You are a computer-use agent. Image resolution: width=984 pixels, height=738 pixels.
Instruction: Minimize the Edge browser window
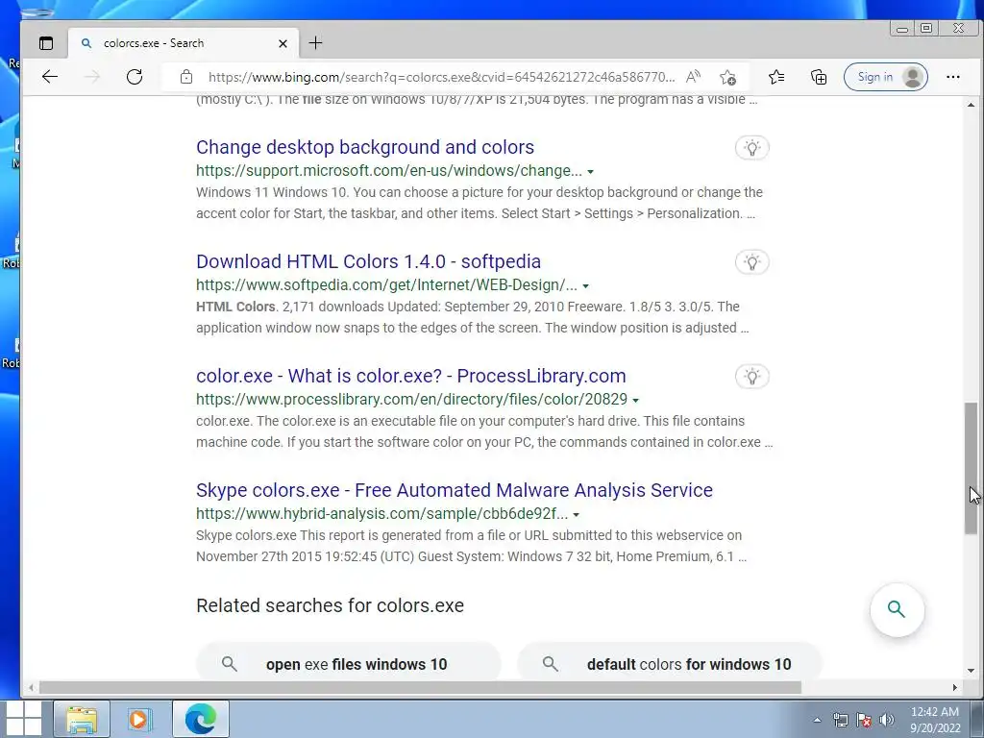point(902,29)
